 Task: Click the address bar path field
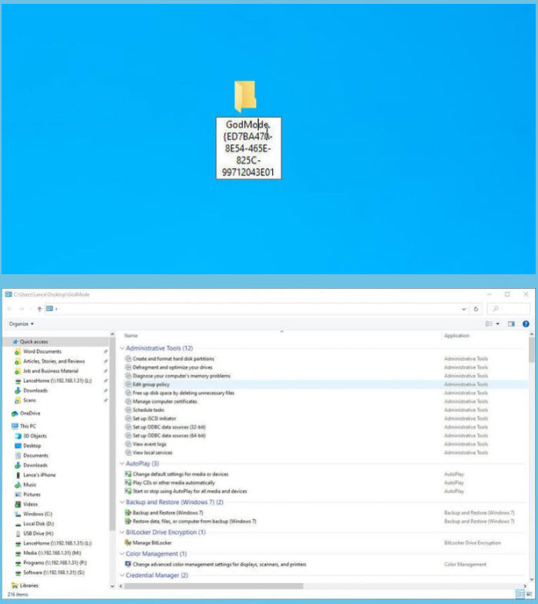pos(256,309)
